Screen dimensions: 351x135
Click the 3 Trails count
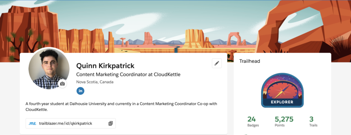pos(313,121)
